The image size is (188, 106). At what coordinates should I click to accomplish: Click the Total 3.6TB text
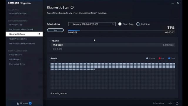pyautogui.click(x=57, y=49)
